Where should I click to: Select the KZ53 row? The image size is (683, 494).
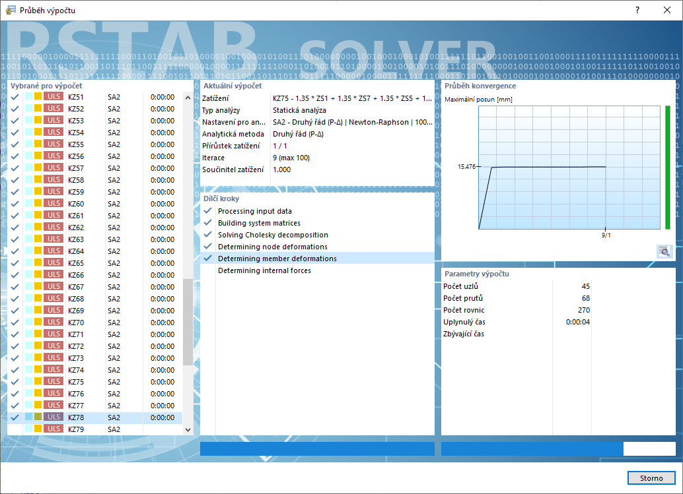click(x=95, y=121)
